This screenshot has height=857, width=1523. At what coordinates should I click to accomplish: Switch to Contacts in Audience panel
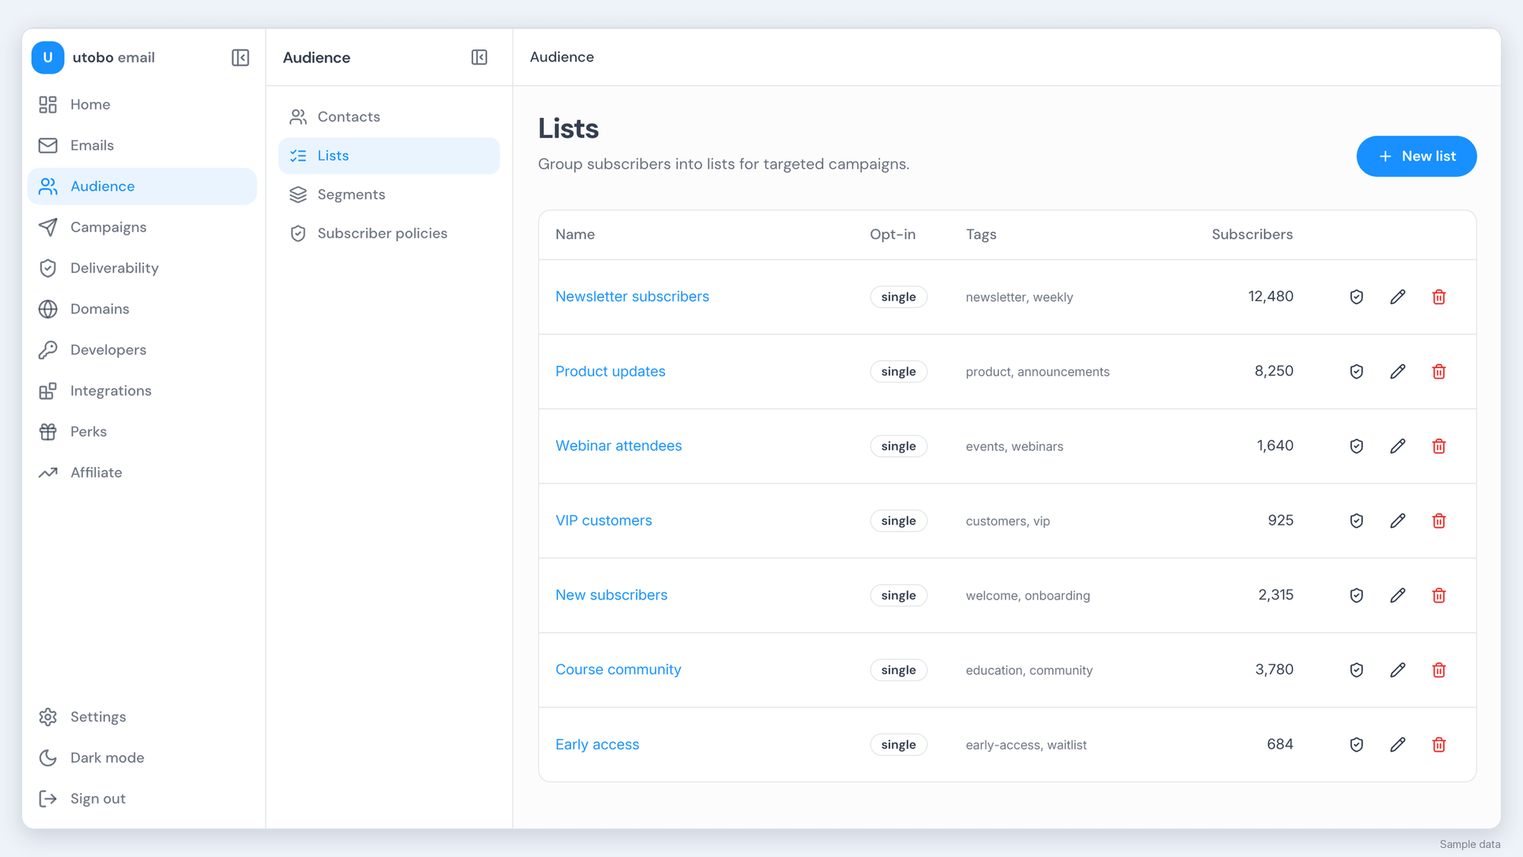coord(389,117)
